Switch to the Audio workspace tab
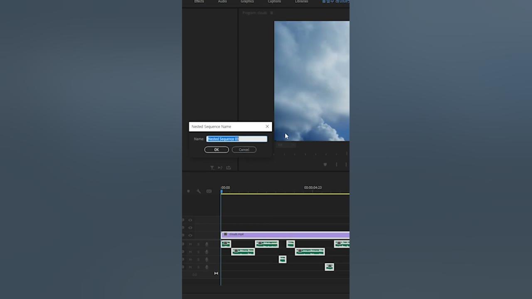 coord(222,2)
